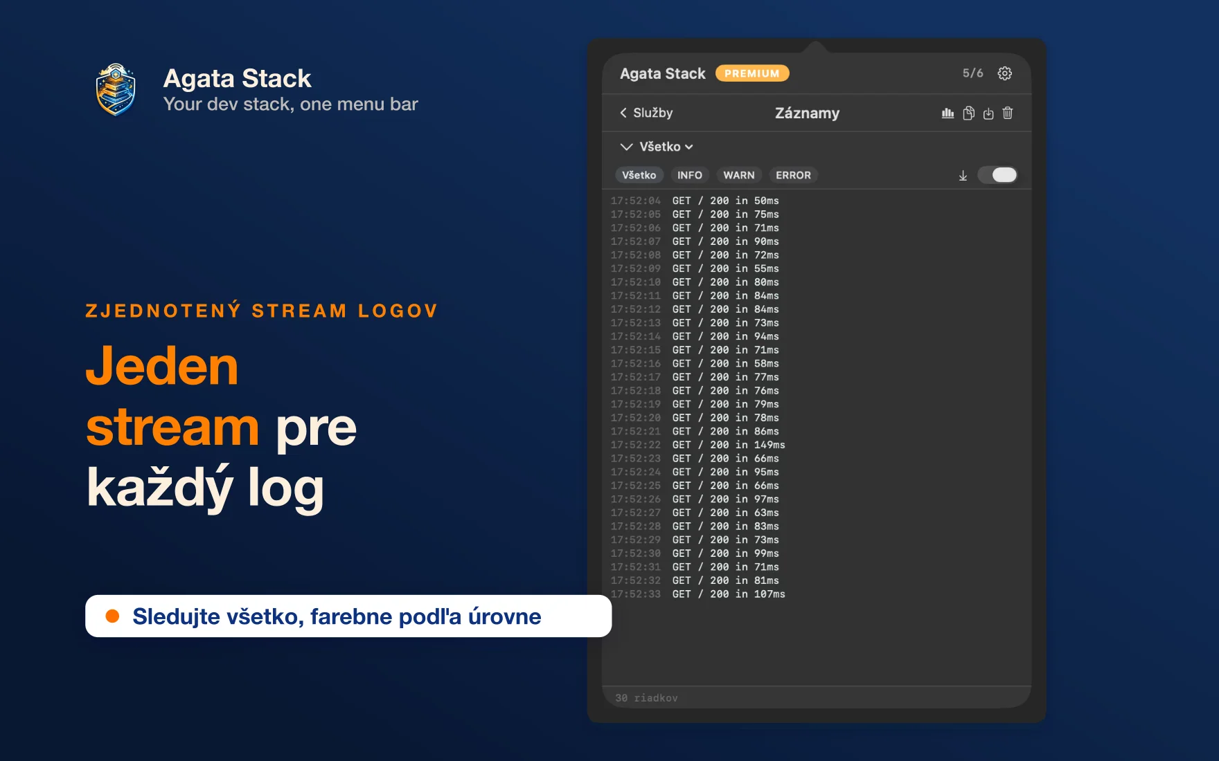
Task: Collapse the section using the chevron before Všetko
Action: (x=626, y=147)
